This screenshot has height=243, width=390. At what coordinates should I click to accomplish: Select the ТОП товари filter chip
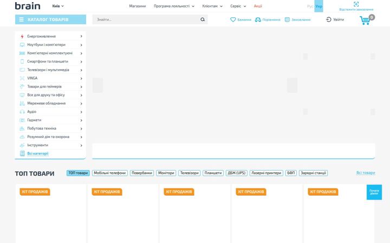coord(78,173)
